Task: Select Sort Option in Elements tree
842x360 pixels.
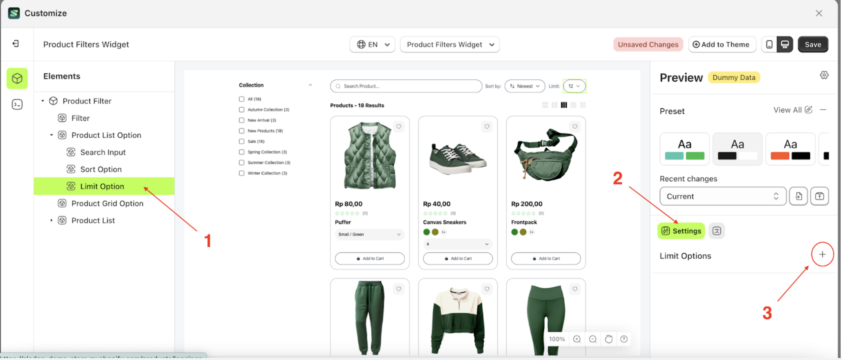Action: click(101, 169)
